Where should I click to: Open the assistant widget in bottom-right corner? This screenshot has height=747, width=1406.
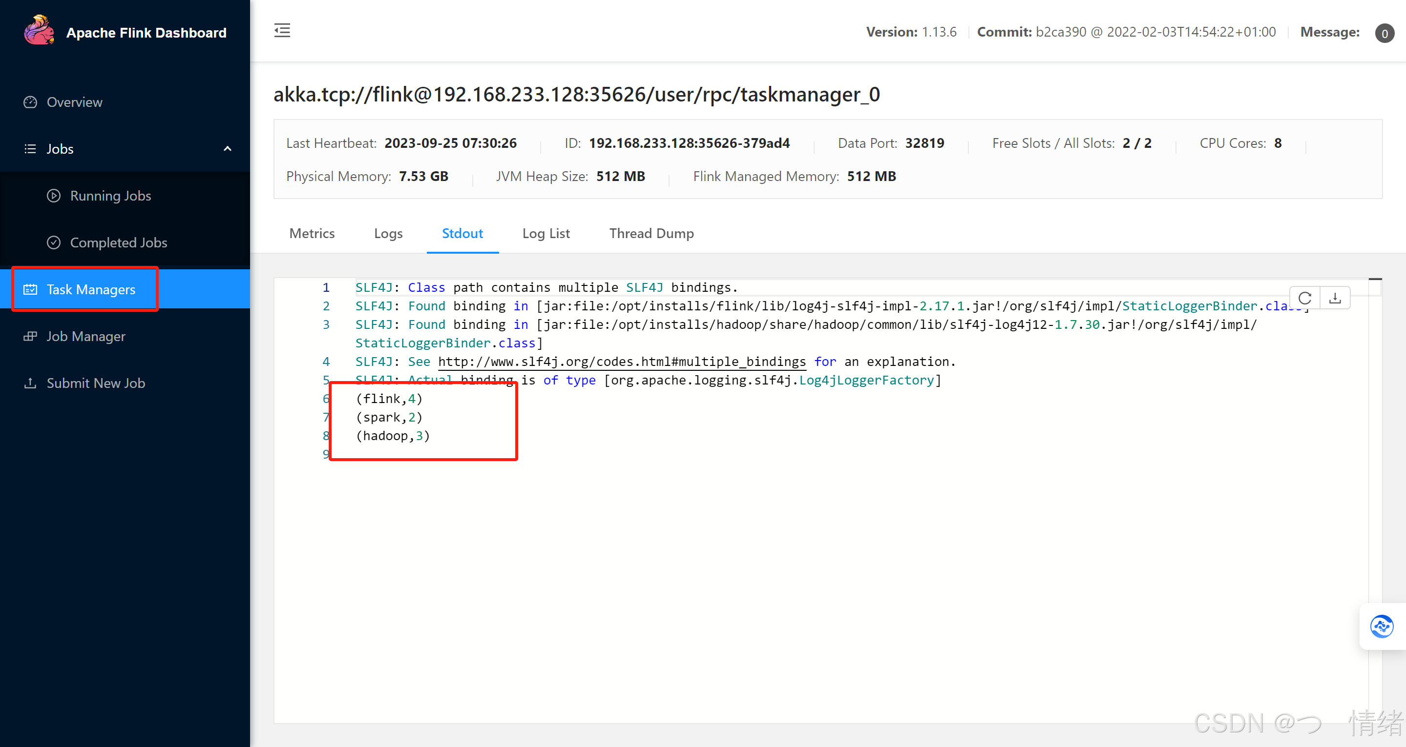pyautogui.click(x=1382, y=626)
